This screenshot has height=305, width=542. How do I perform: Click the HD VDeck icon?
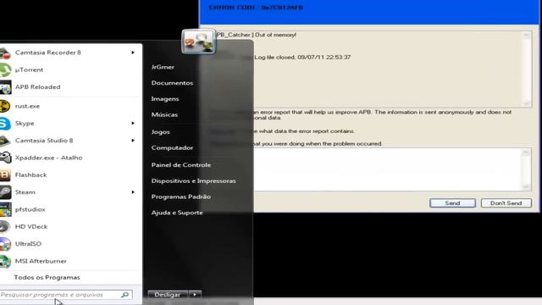[5, 227]
